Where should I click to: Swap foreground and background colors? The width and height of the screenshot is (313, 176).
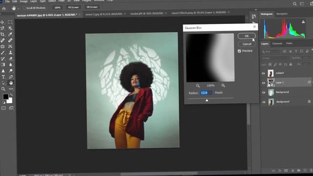click(11, 95)
